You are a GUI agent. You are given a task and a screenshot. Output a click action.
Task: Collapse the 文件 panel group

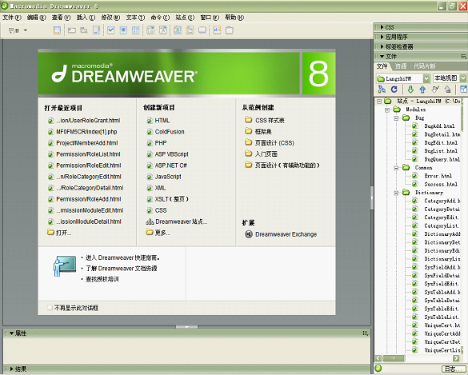[382, 57]
